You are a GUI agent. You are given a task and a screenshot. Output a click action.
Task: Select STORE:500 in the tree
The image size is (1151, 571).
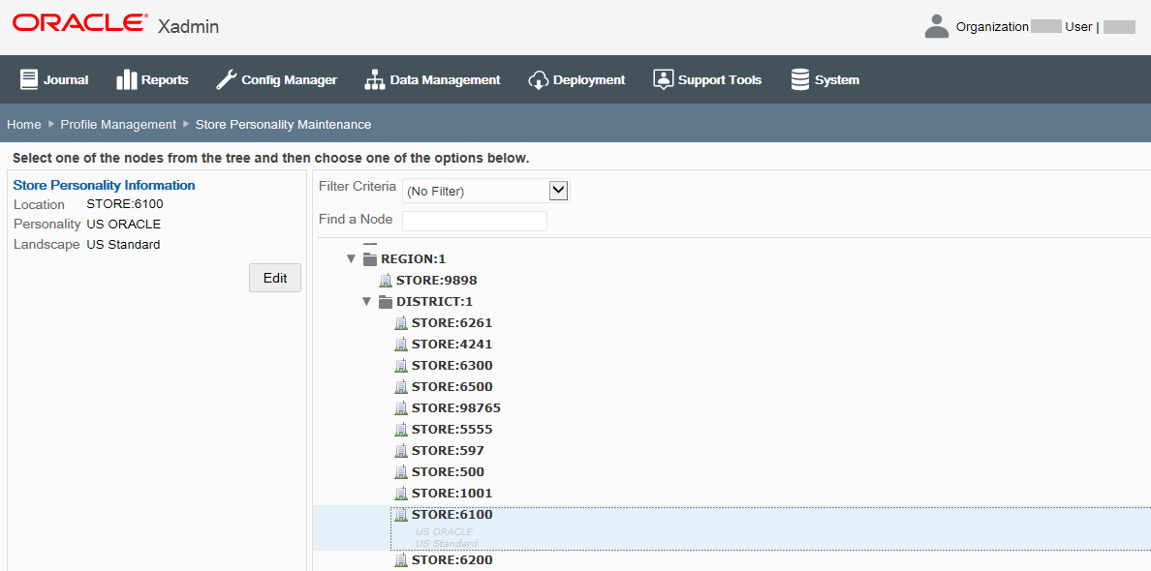point(448,471)
